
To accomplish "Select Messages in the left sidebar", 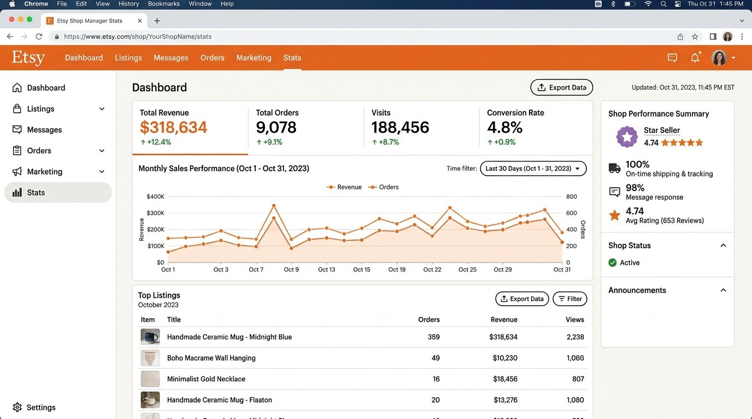I will [37, 130].
